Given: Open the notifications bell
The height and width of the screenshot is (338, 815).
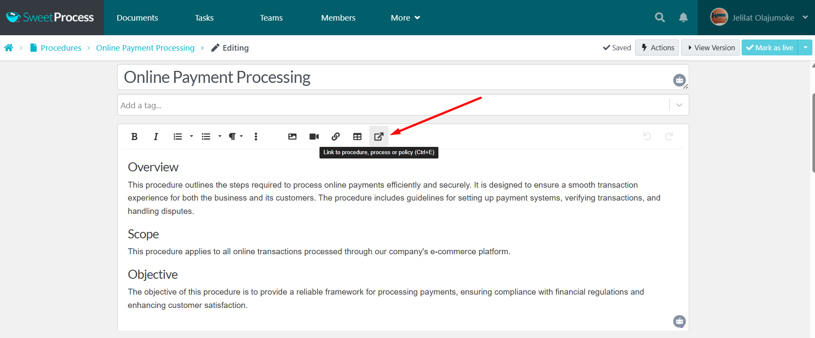Looking at the screenshot, I should click(683, 18).
